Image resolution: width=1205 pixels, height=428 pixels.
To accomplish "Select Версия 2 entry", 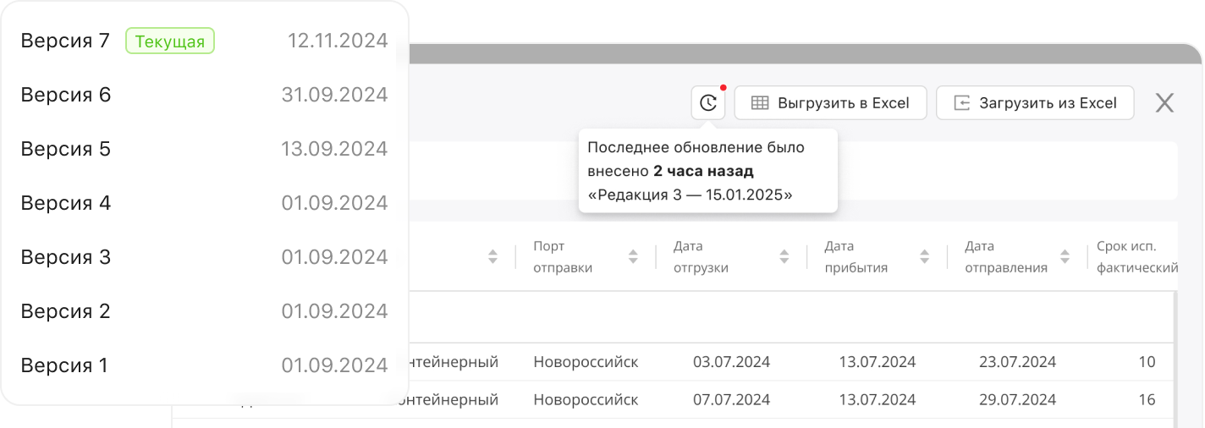I will coord(203,311).
